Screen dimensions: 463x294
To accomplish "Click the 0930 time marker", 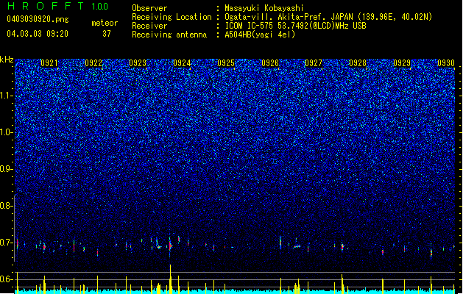I will (446, 63).
